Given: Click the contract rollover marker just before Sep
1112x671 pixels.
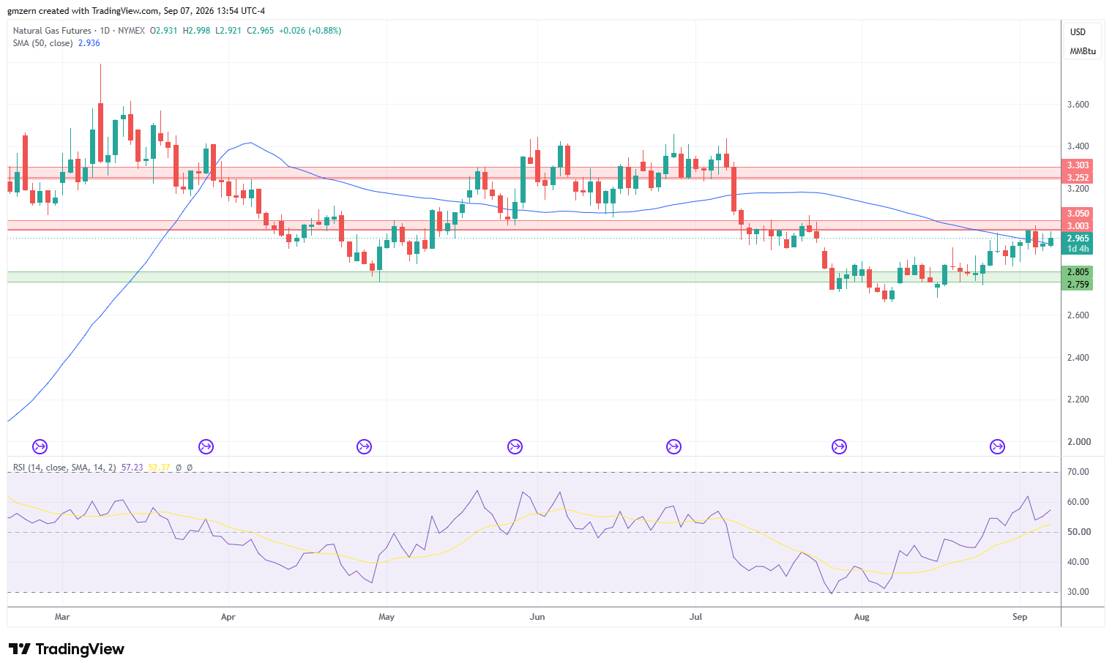Looking at the screenshot, I should click(x=997, y=446).
